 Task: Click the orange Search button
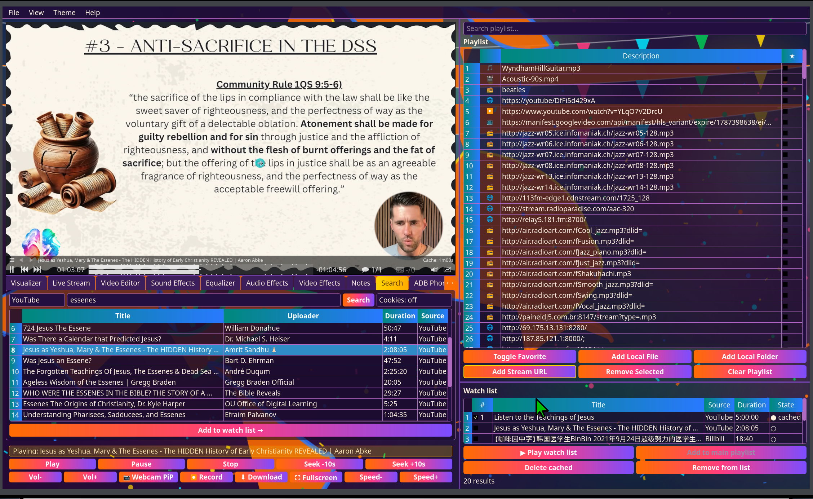pyautogui.click(x=358, y=300)
